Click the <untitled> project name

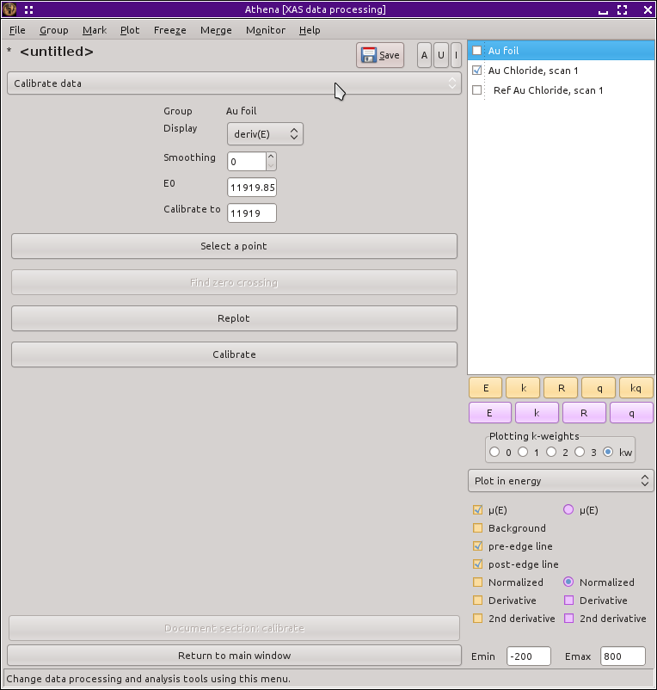pyautogui.click(x=57, y=52)
